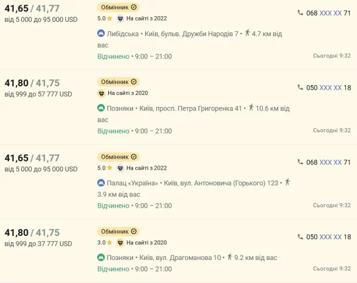This screenshot has width=357, height=283.
Task: Click the phone icon in the Либідська listing
Action: coord(300,13)
